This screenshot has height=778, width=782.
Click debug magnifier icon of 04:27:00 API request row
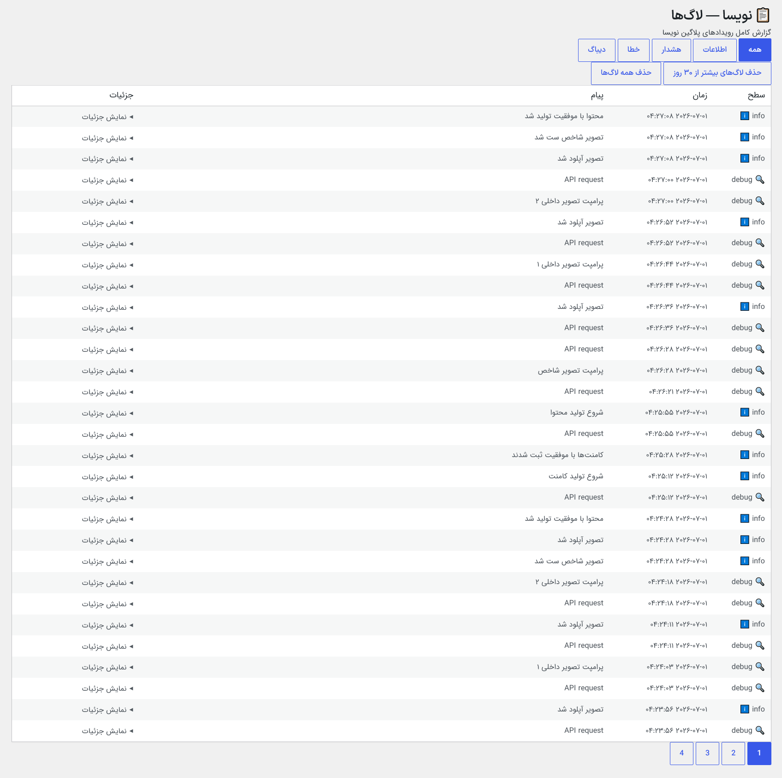pyautogui.click(x=760, y=180)
